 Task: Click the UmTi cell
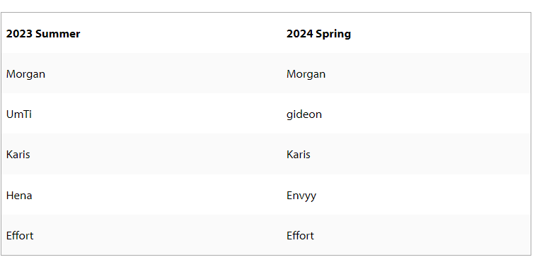tap(142, 114)
